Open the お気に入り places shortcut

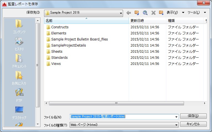tap(19, 78)
